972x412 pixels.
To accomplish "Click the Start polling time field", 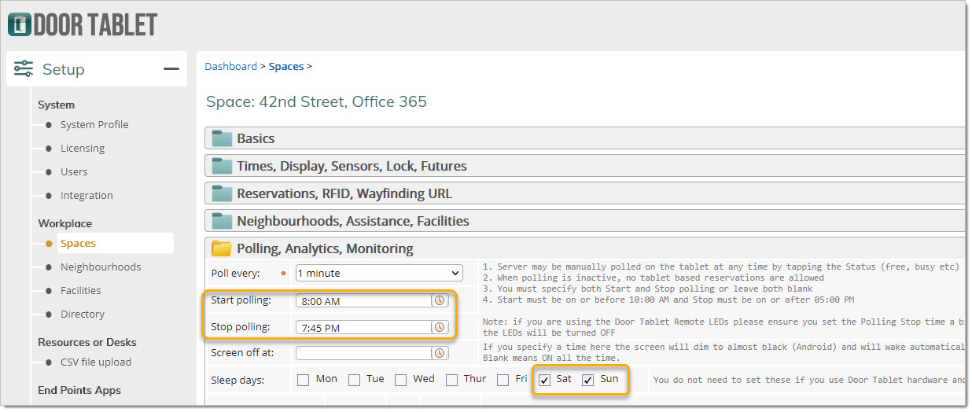I will coord(363,301).
